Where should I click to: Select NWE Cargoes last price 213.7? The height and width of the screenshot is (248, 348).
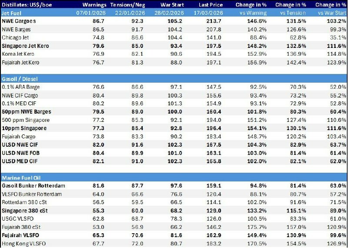coord(215,21)
